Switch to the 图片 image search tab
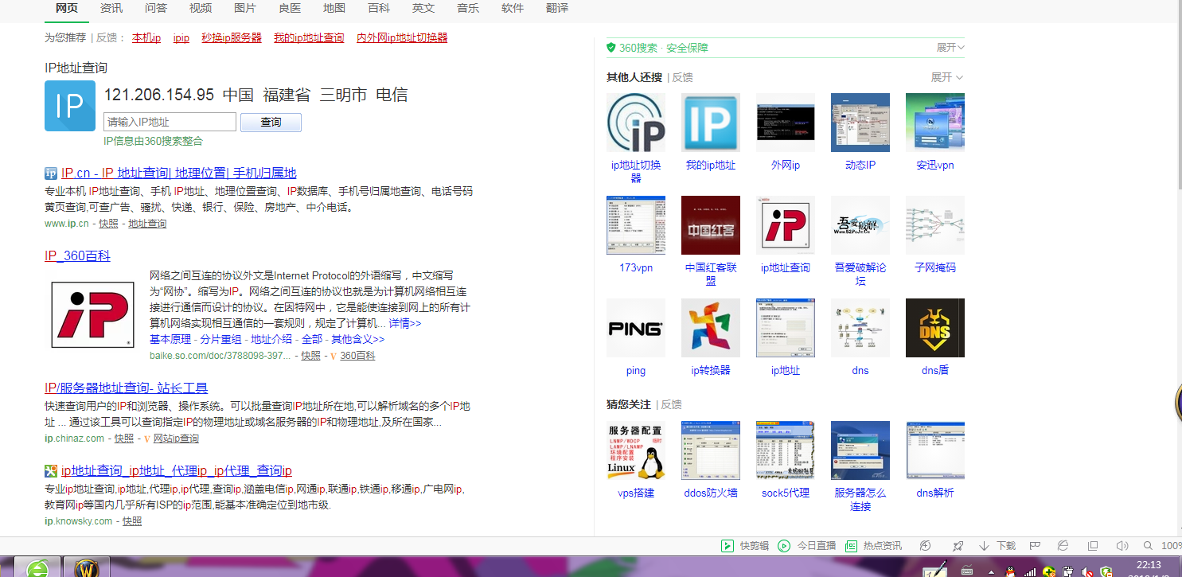 (244, 10)
